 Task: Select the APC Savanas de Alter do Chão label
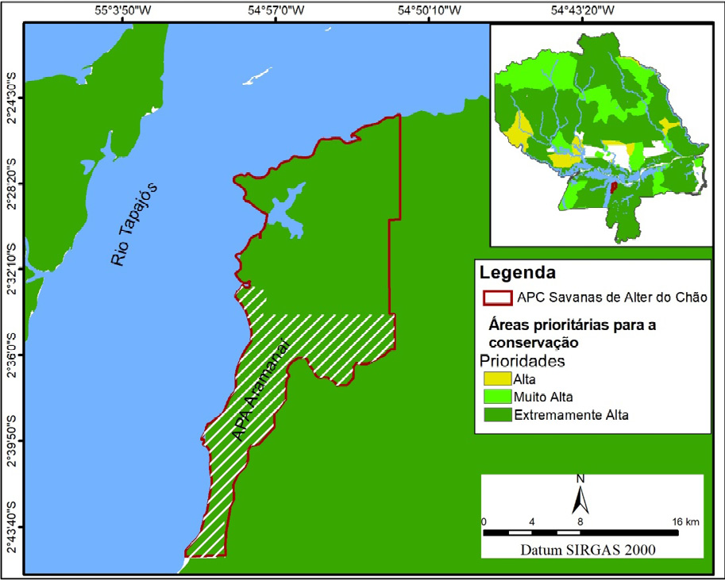pos(611,298)
